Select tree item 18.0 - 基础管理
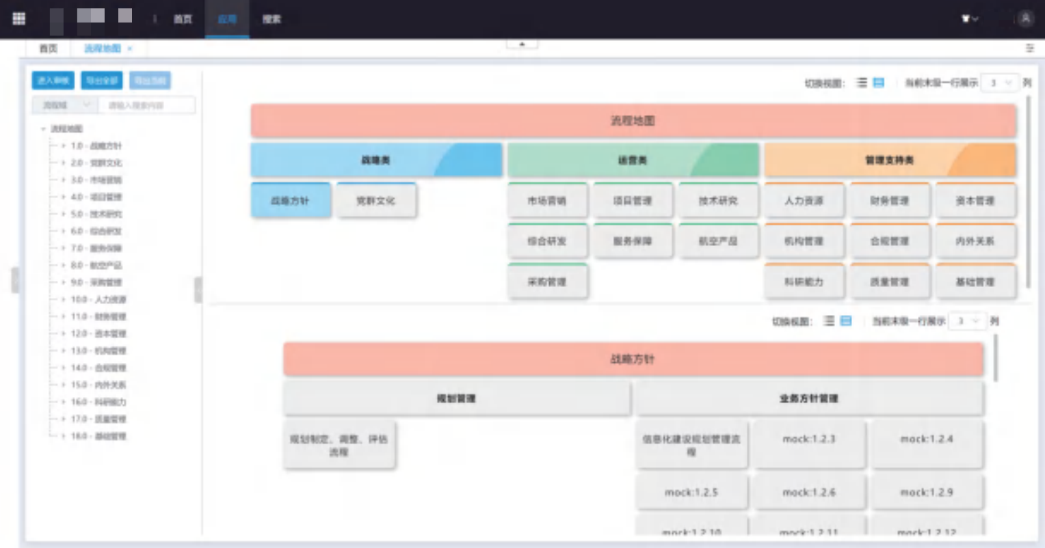 point(98,436)
